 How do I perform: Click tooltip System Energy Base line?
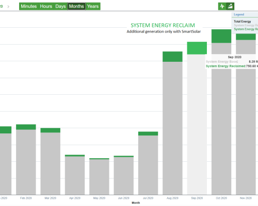pos(232,61)
